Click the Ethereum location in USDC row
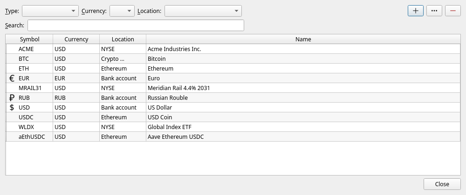 (123, 117)
